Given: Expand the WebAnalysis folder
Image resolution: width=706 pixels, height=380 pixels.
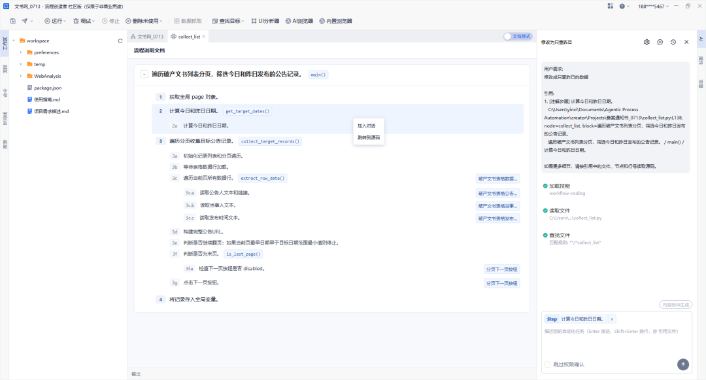Looking at the screenshot, I should pyautogui.click(x=21, y=76).
